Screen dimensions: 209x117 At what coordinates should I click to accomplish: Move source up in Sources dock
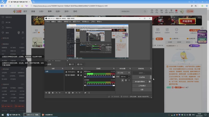(77, 93)
